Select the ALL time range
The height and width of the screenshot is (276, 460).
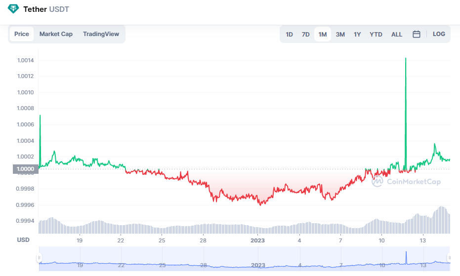[x=397, y=35]
